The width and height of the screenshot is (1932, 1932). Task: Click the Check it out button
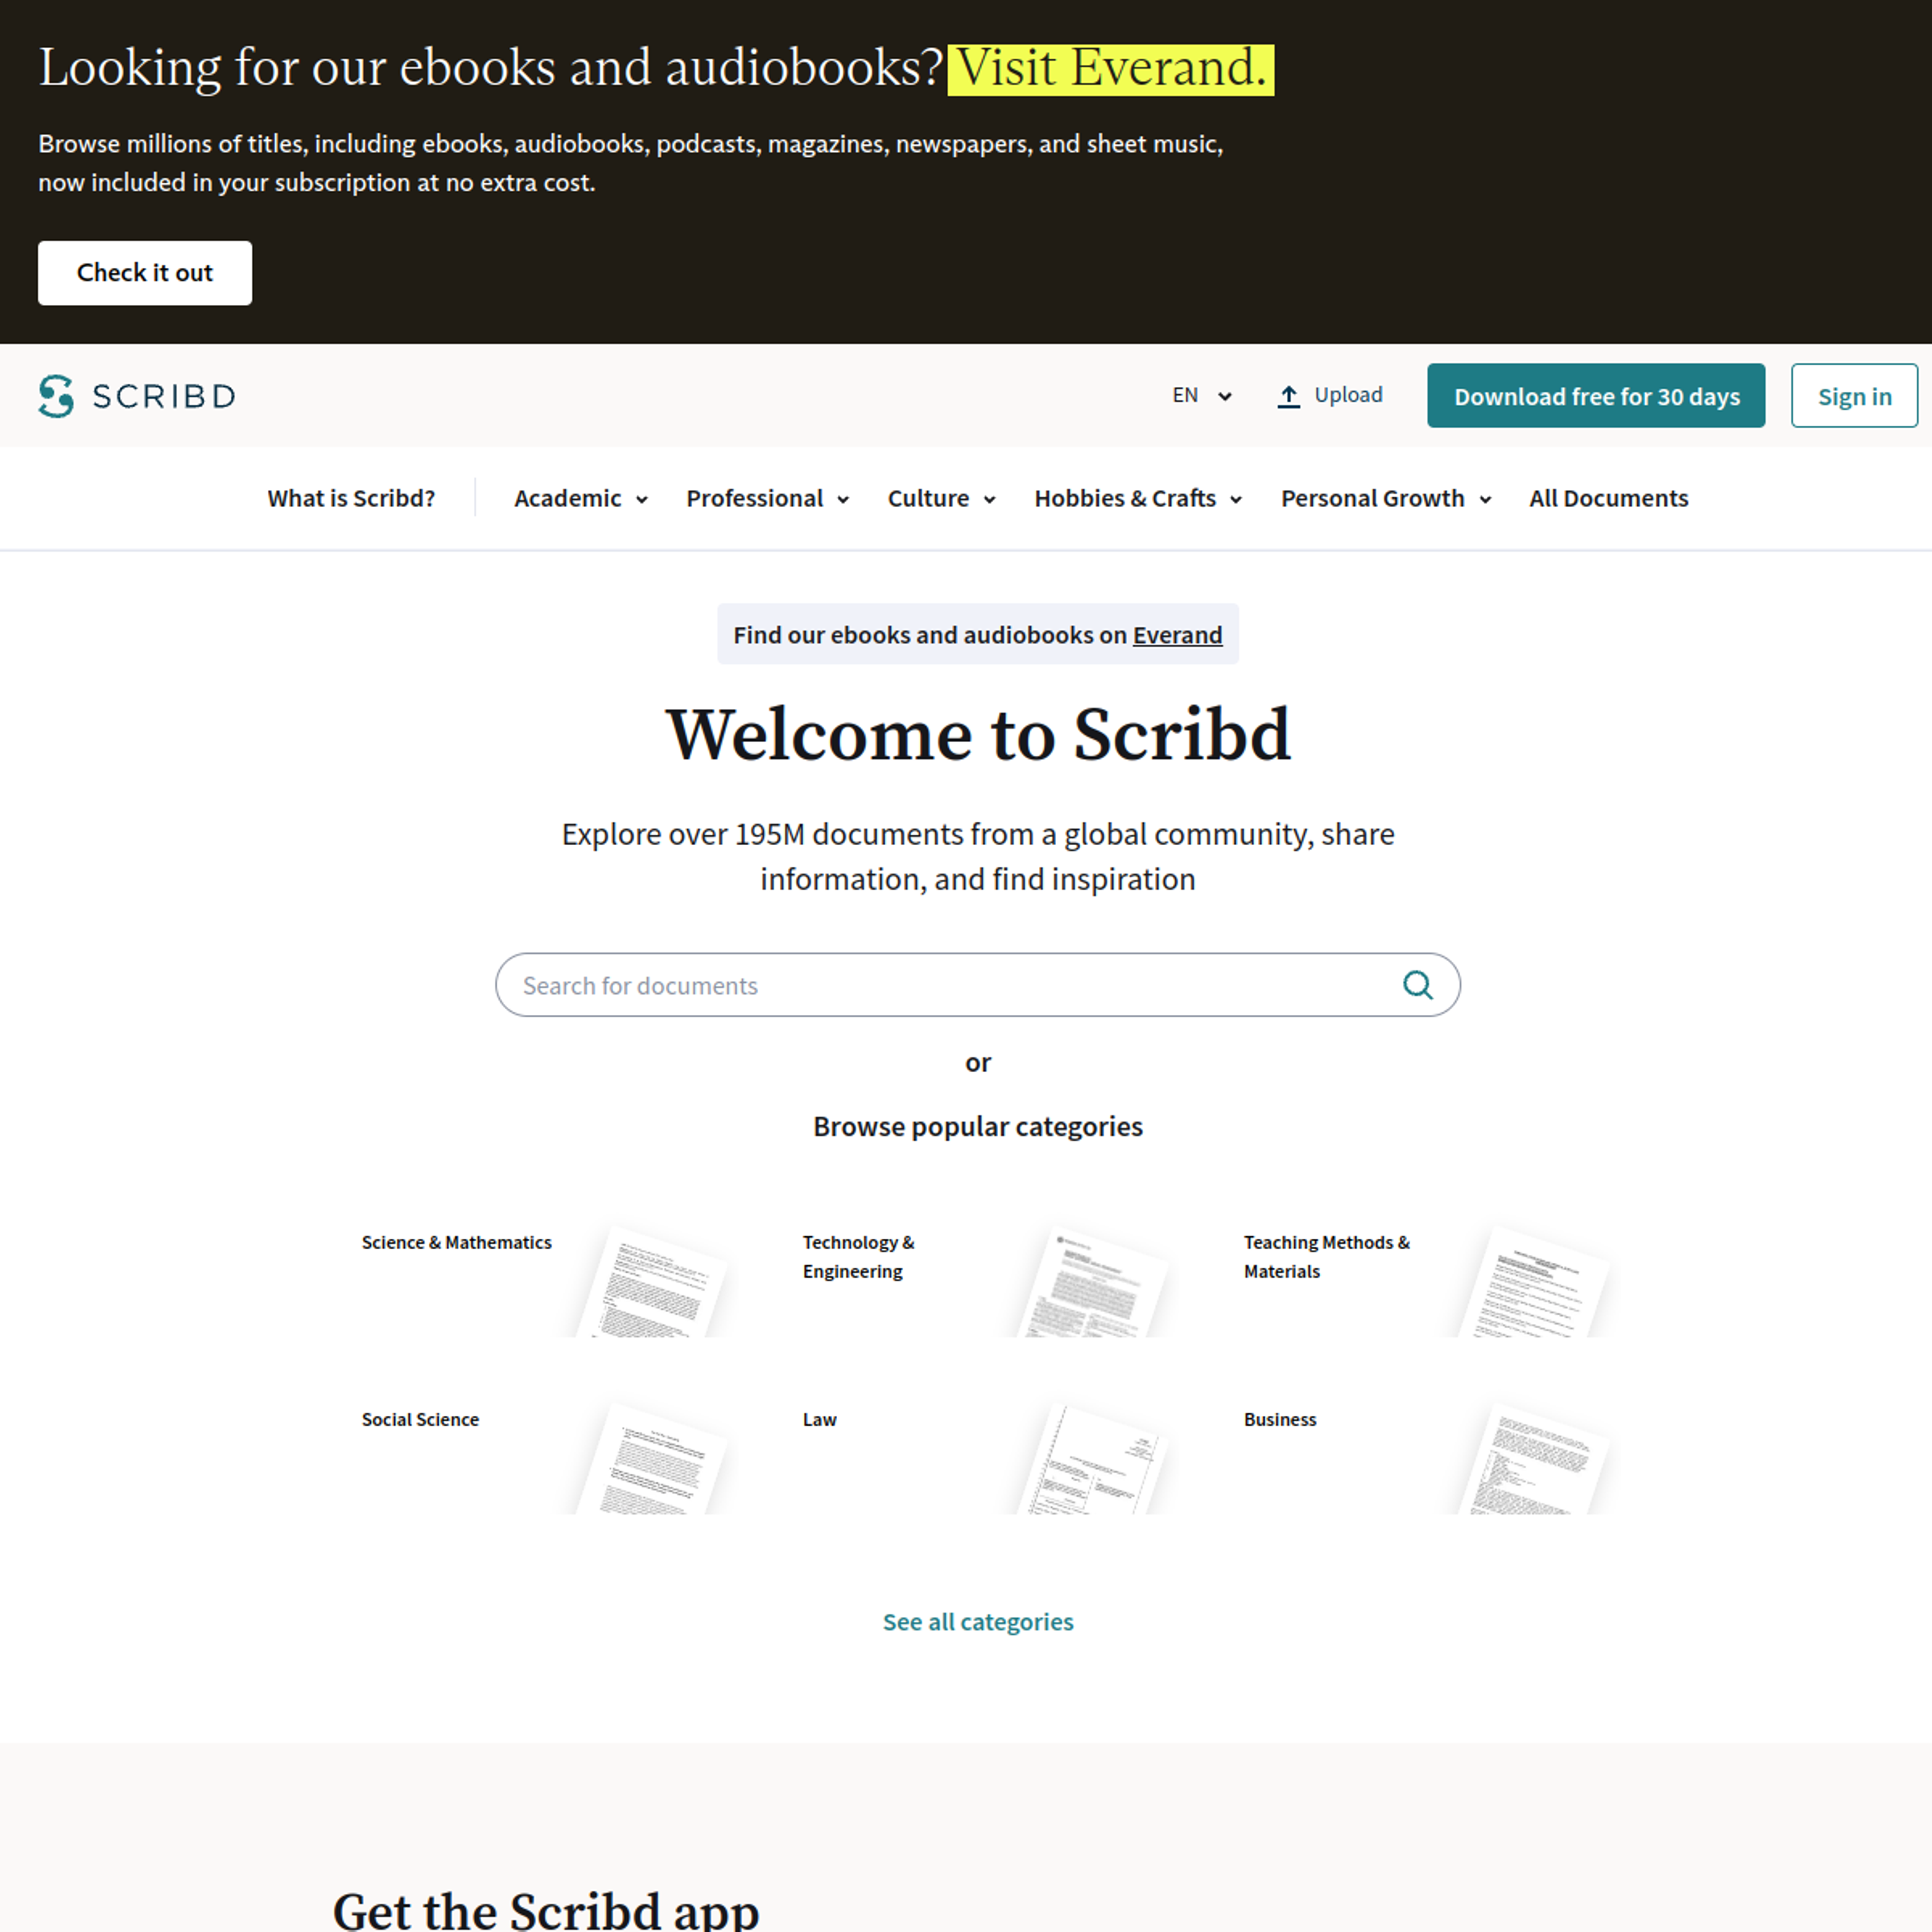pyautogui.click(x=143, y=273)
